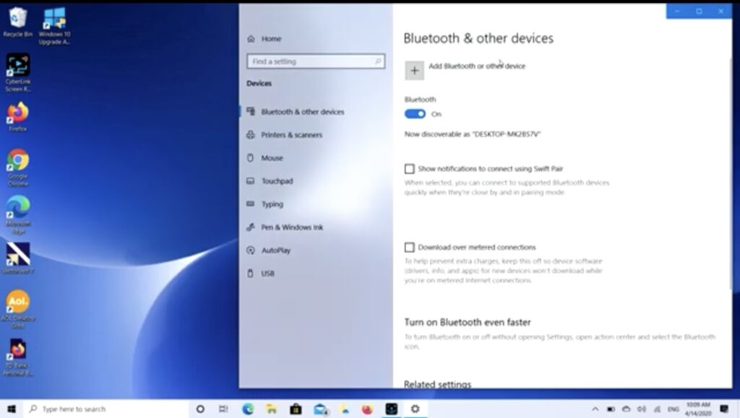Turn off the Bluetooth toggle
This screenshot has height=418, width=740.
click(415, 113)
